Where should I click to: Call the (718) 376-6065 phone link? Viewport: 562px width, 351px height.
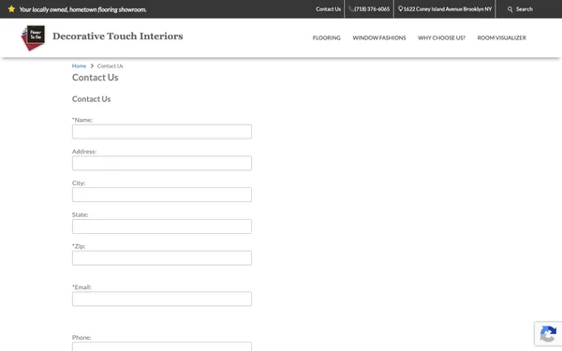point(372,9)
